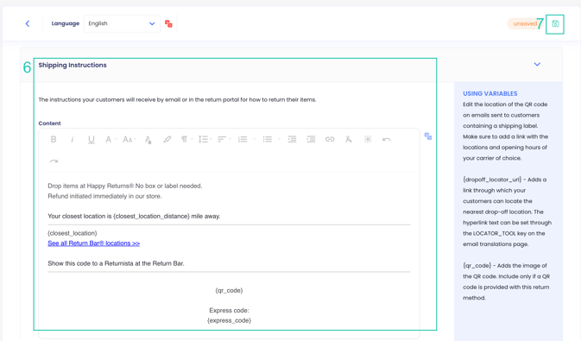This screenshot has width=581, height=341.
Task: Click the {closest_location} variable text
Action: (73, 233)
